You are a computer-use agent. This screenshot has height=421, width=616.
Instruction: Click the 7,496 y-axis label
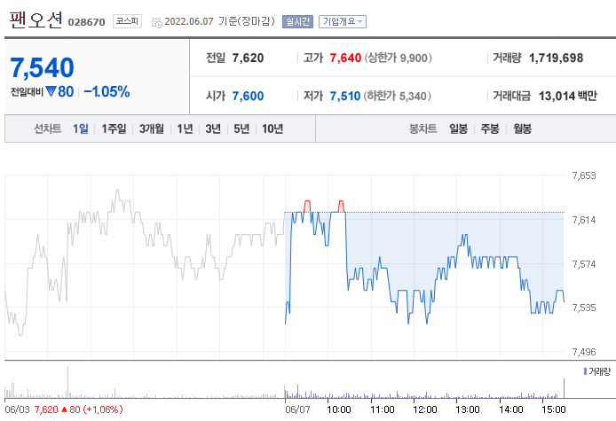pos(584,353)
